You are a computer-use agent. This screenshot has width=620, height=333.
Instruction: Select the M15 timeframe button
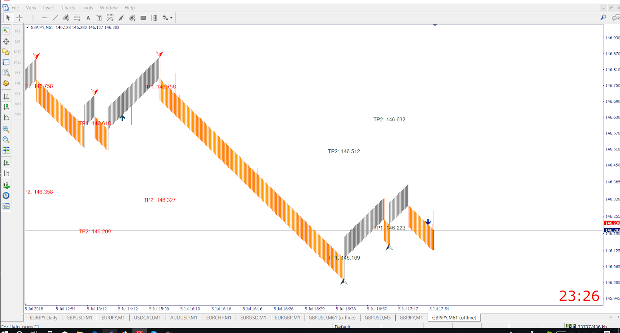17,52
